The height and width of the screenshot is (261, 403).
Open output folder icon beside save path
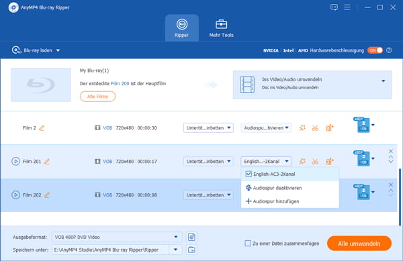point(191,250)
